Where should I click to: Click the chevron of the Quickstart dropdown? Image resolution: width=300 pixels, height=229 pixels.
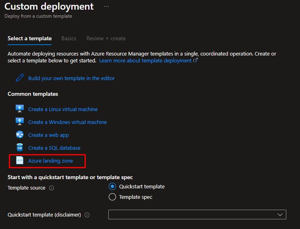tap(280, 215)
